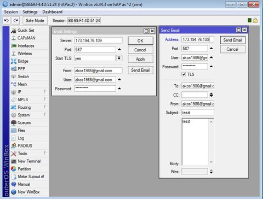This screenshot has width=263, height=199.
Task: Click the Undo toolbar arrow
Action: [7, 20]
